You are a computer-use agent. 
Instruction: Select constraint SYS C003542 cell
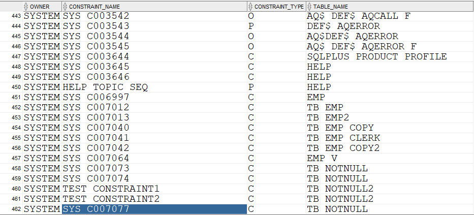click(x=154, y=16)
